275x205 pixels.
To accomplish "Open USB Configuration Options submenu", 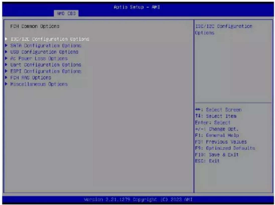I will point(44,52).
